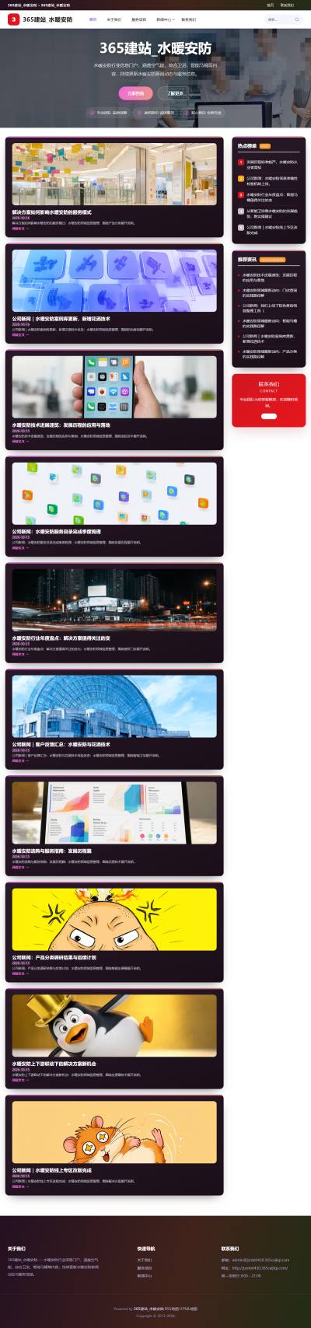Viewport: 311px width, 1328px height.
Task: Click the 365建站 水暖安防 site title
Action: pos(47,19)
